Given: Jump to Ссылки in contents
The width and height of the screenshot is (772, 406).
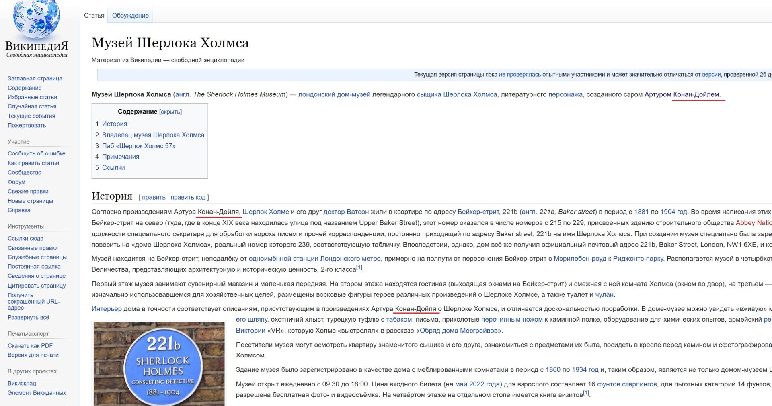Looking at the screenshot, I should tap(113, 167).
